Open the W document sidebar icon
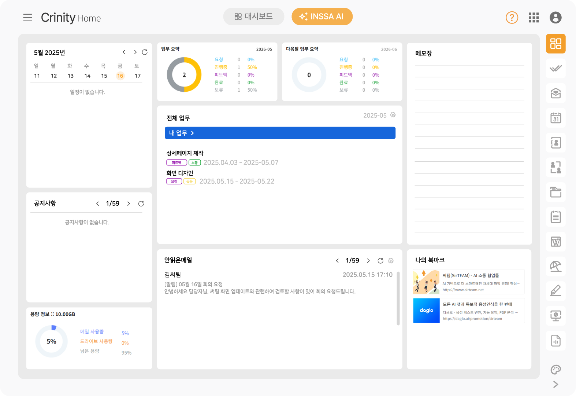 (555, 242)
